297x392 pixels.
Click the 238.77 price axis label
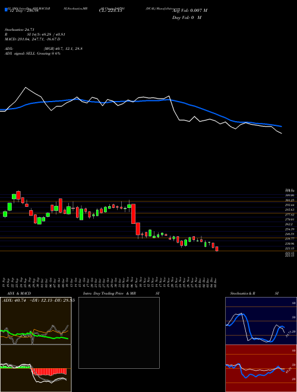(290, 239)
